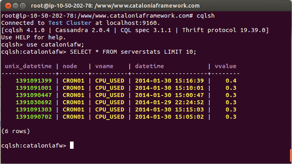Click the blinking cursor at cqlsh prompt

[x=72, y=145]
